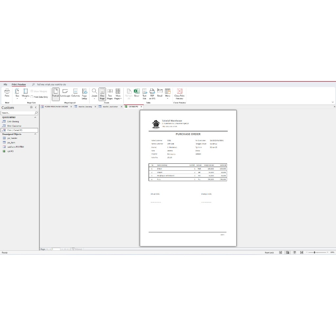The height and width of the screenshot is (336, 336).
Task: Send report via Email
Action: pos(160,93)
